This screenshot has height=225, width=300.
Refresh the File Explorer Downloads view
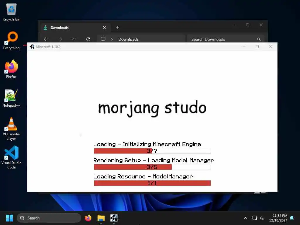click(x=88, y=39)
